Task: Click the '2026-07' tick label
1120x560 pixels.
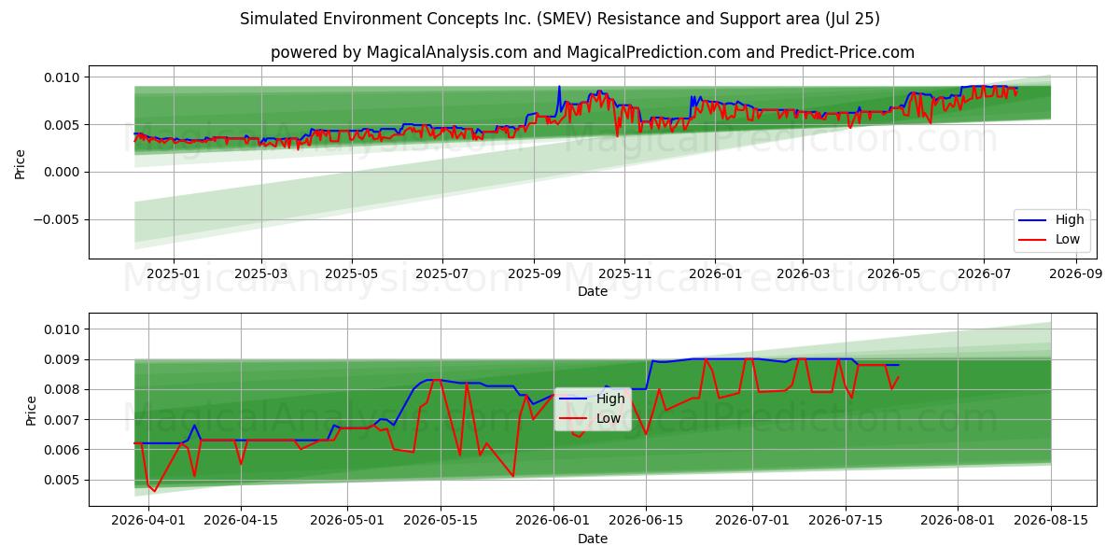Action: (x=984, y=273)
